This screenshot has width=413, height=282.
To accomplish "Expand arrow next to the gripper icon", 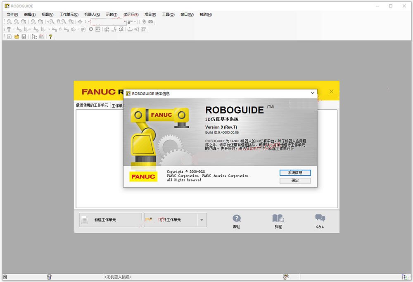I will (x=135, y=22).
